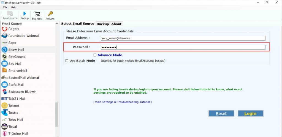
Task: Choose Telstra email source
Action: tap(13, 113)
